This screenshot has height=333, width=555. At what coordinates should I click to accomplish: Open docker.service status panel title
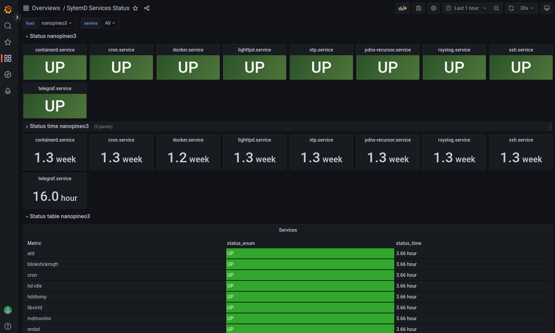click(188, 50)
